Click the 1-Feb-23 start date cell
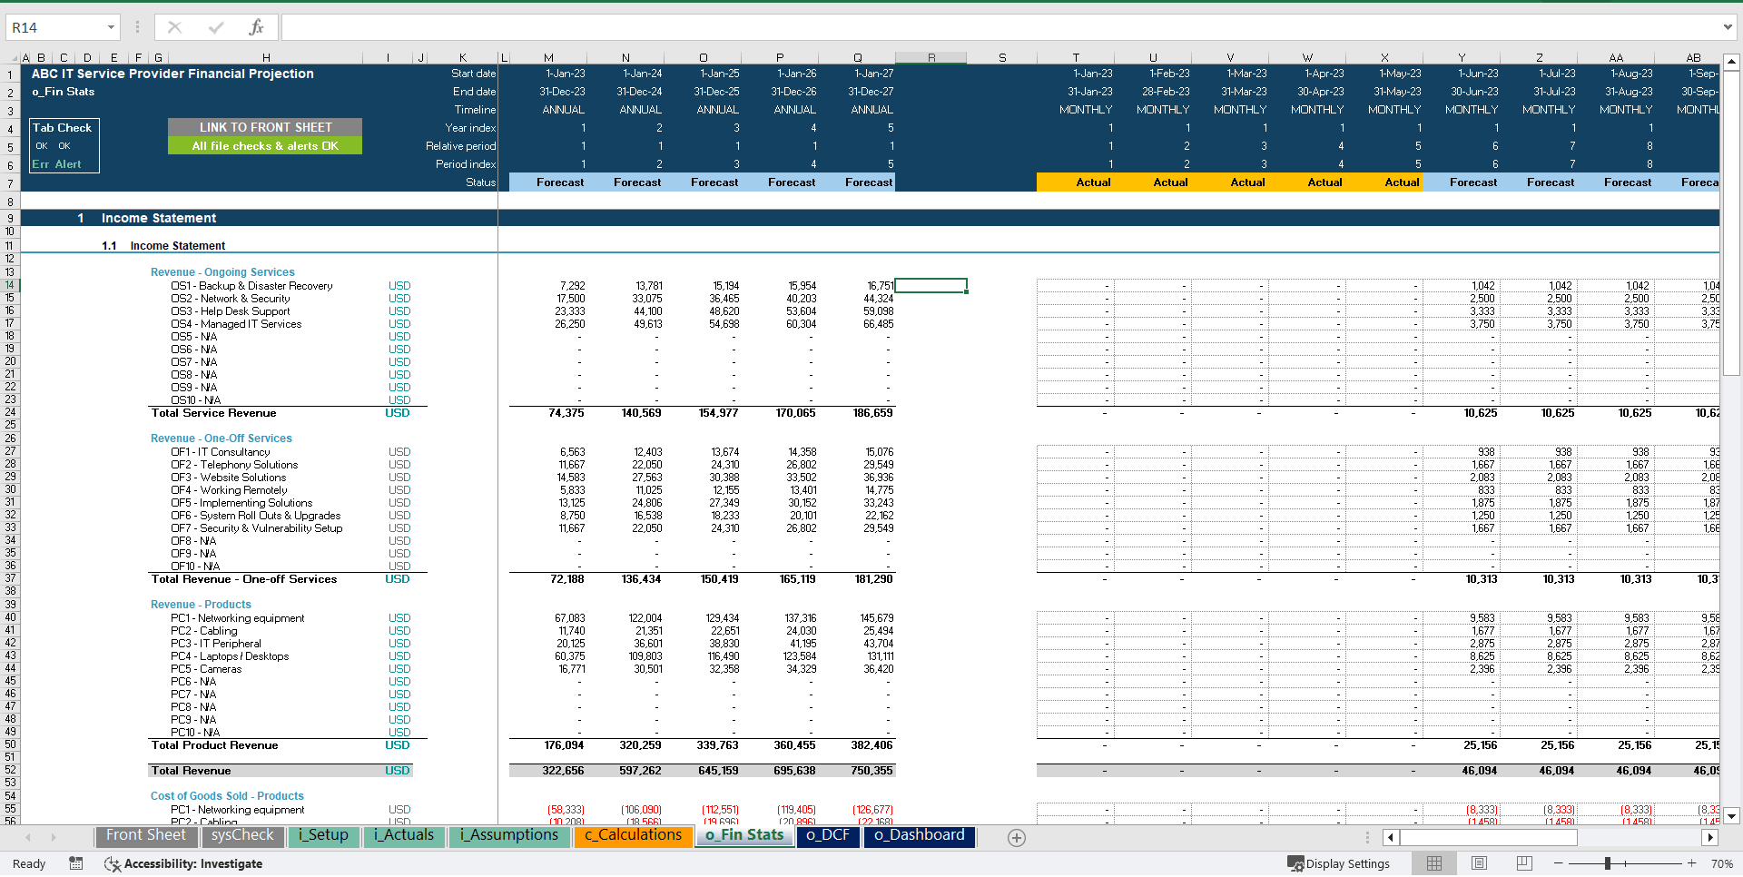This screenshot has height=877, width=1743. coord(1169,74)
